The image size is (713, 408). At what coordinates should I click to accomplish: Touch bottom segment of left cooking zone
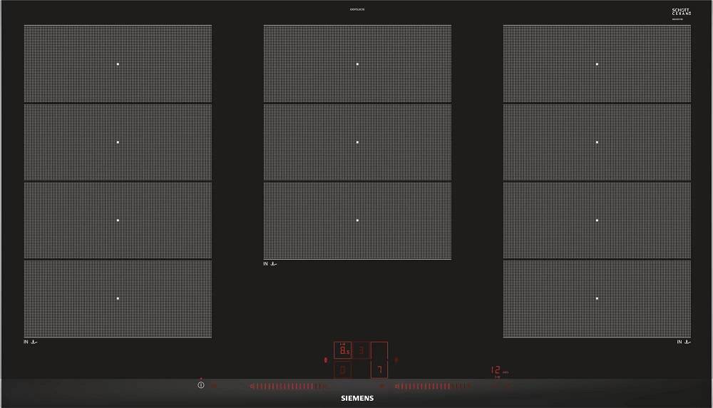pyautogui.click(x=118, y=298)
